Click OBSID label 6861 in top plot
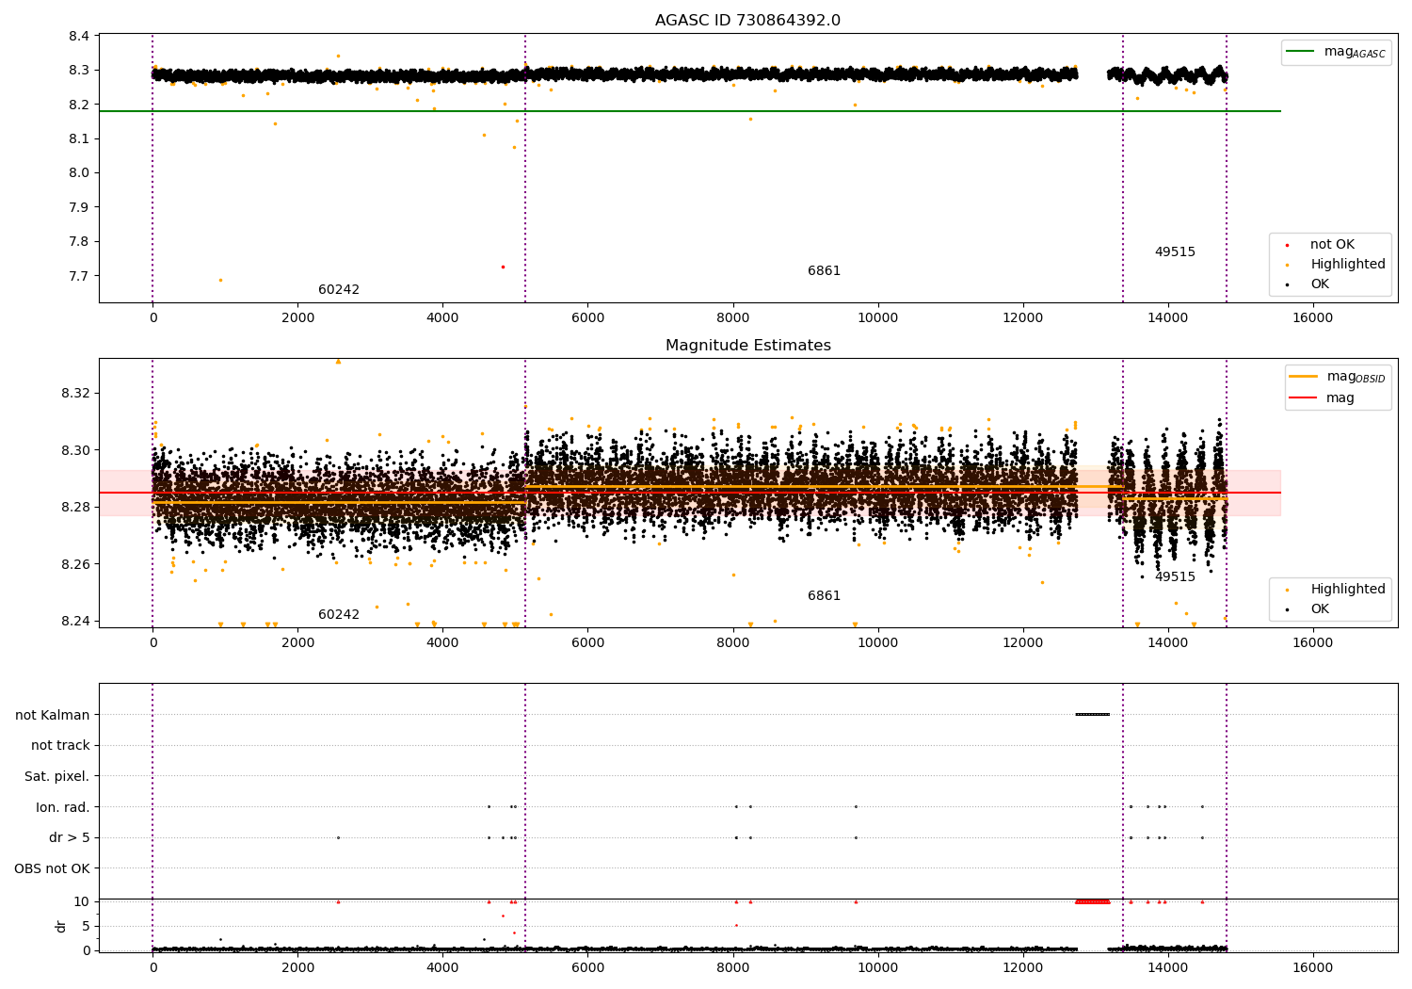 [824, 271]
